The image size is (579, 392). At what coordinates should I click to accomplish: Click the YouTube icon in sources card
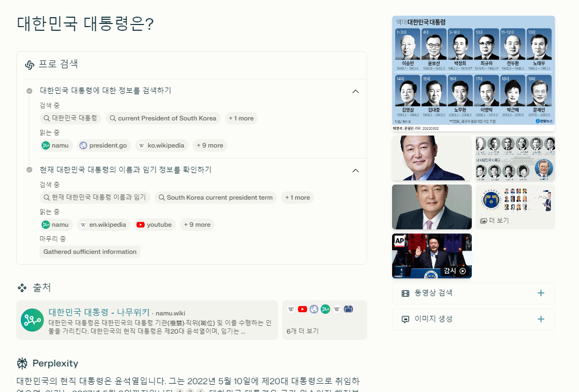click(x=303, y=309)
